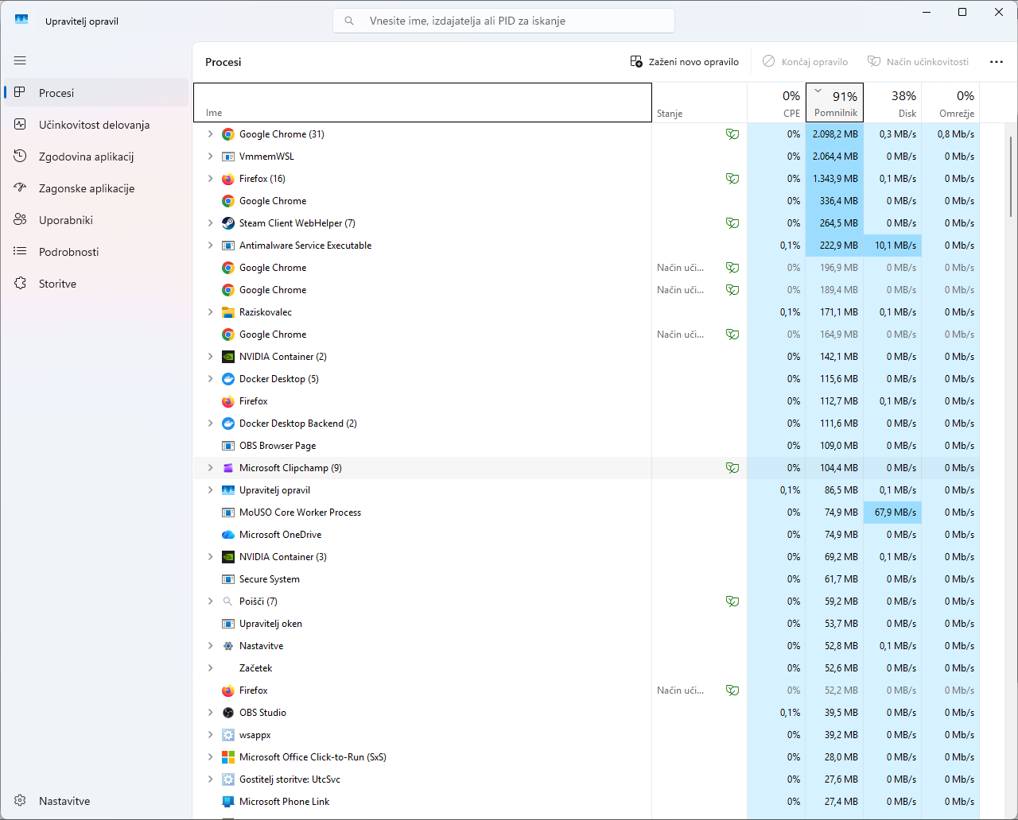
Task: Click the 10,1 MB/s disk cell
Action: 892,246
